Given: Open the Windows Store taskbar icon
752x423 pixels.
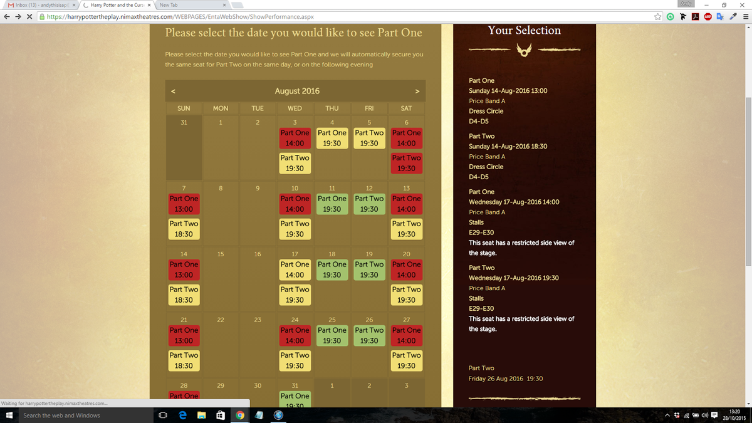Looking at the screenshot, I should (x=221, y=415).
